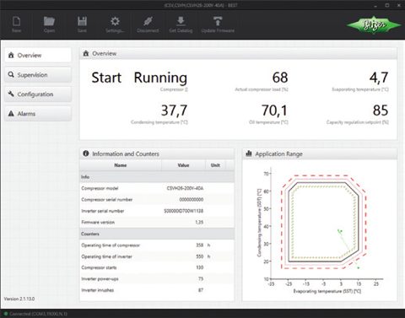Click the actual compressor load value 68
The width and height of the screenshot is (405, 318).
pyautogui.click(x=280, y=78)
